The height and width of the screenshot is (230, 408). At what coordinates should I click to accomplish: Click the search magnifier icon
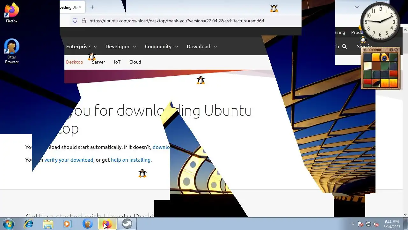pyautogui.click(x=344, y=46)
